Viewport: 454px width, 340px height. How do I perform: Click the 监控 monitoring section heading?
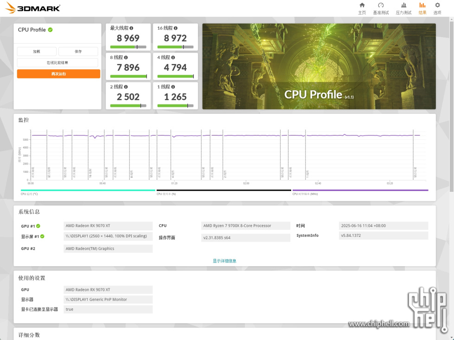point(24,120)
